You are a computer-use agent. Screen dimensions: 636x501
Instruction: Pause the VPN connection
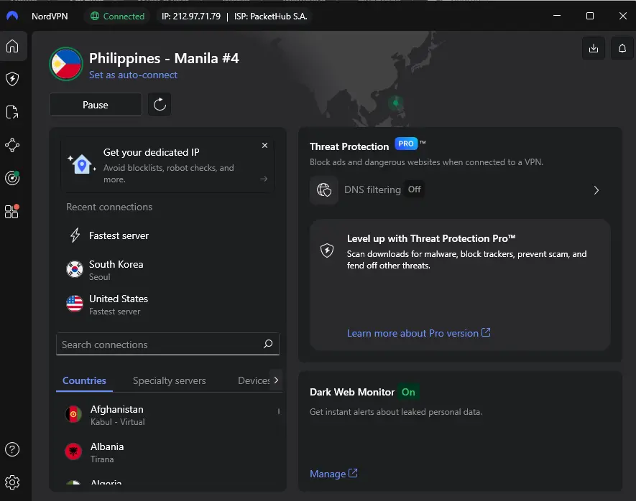coord(96,105)
